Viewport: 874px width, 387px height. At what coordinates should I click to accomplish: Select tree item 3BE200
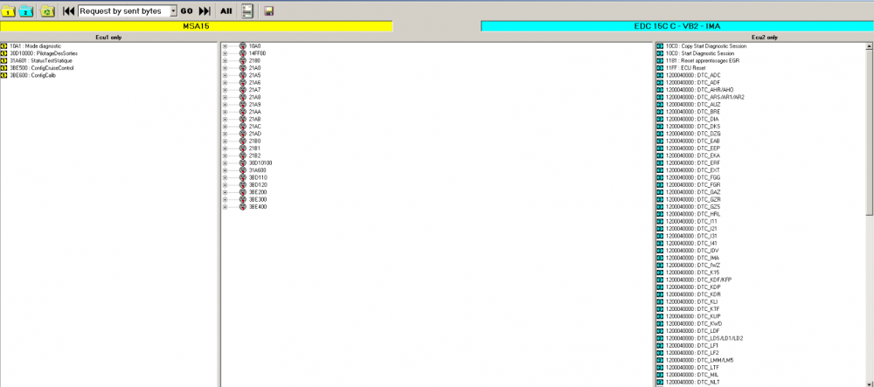258,192
